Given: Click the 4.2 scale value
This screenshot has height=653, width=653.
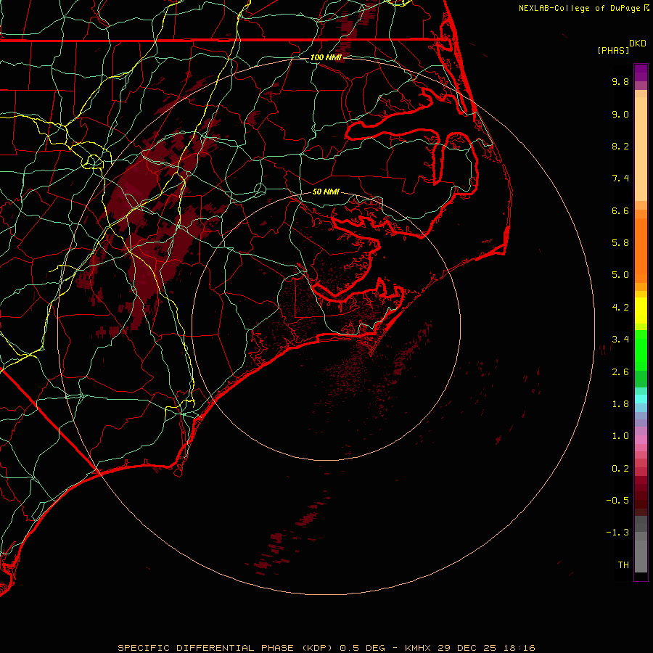Looking at the screenshot, I should 620,308.
